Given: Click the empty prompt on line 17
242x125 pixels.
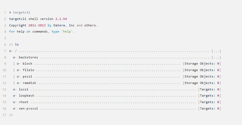Looking at the screenshot, I should pyautogui.click(x=11, y=115).
